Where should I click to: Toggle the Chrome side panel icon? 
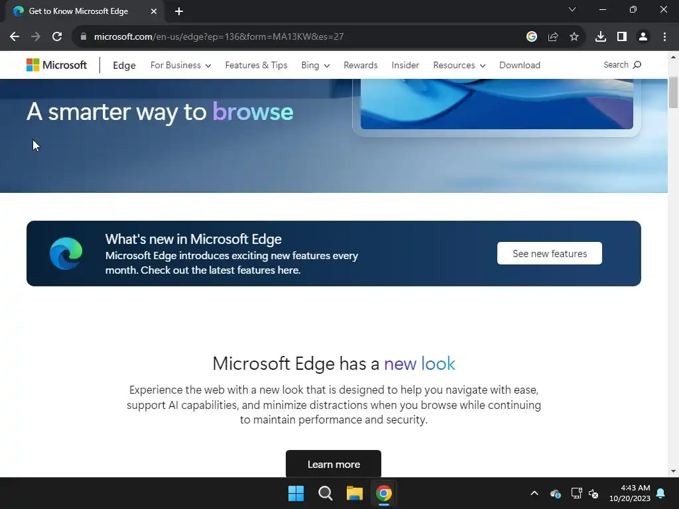pos(622,37)
